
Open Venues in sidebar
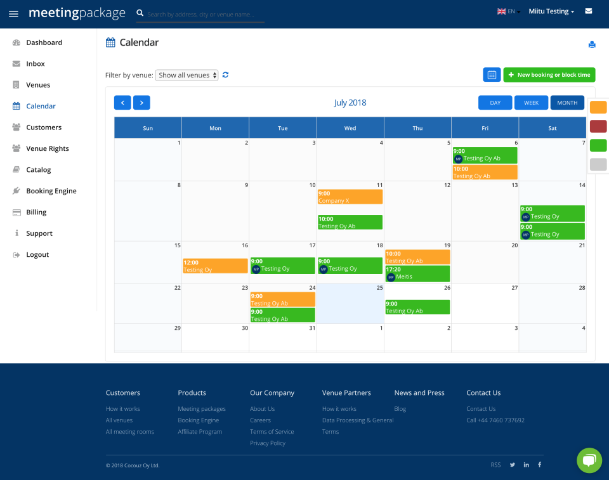point(38,85)
